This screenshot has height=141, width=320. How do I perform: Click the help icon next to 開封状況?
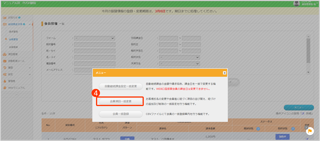point(258,129)
